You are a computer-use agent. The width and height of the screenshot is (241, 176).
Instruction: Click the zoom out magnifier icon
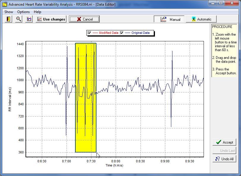click(x=18, y=19)
